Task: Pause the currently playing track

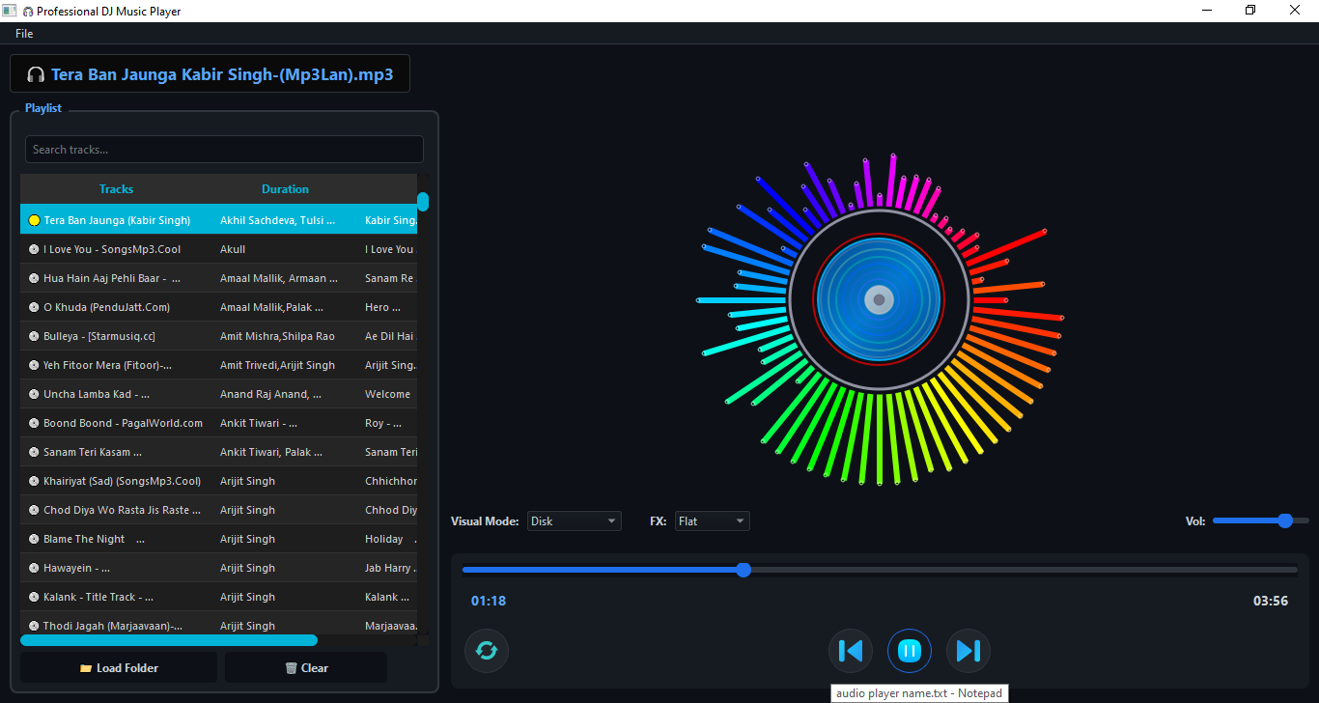Action: (909, 651)
